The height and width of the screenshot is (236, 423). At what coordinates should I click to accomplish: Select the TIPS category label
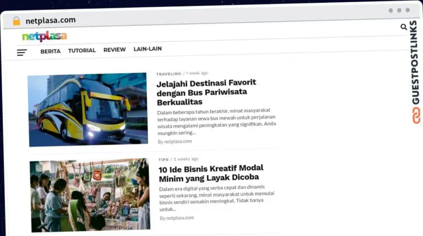tap(164, 160)
